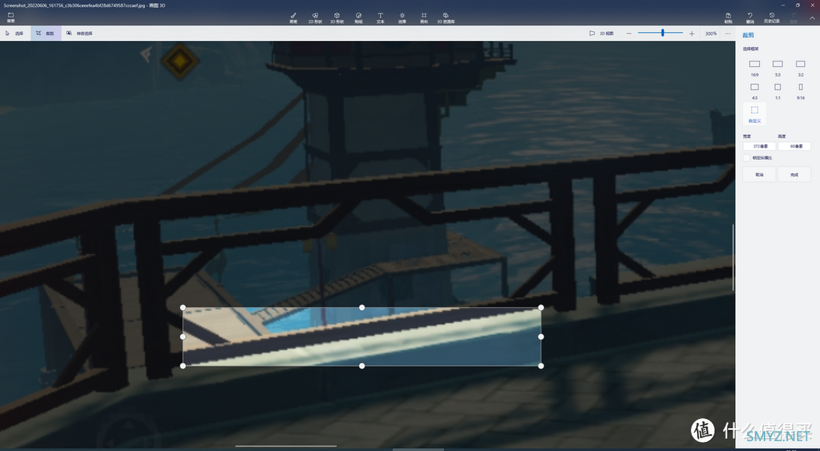
Task: Choose the 1:1 crop frame
Action: pyautogui.click(x=777, y=90)
